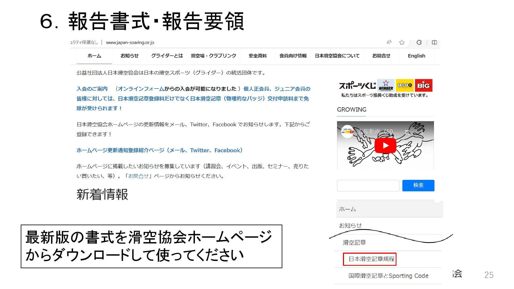
Task: Click the BIG lottery logo
Action: coord(424,85)
